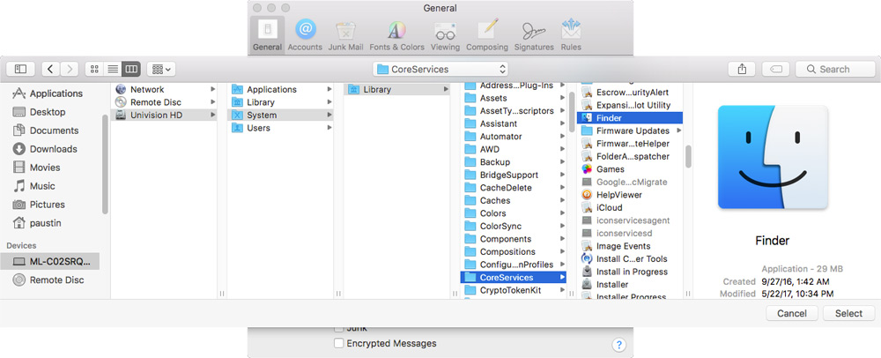Select Movies in the sidebar
This screenshot has height=358, width=881.
[50, 168]
